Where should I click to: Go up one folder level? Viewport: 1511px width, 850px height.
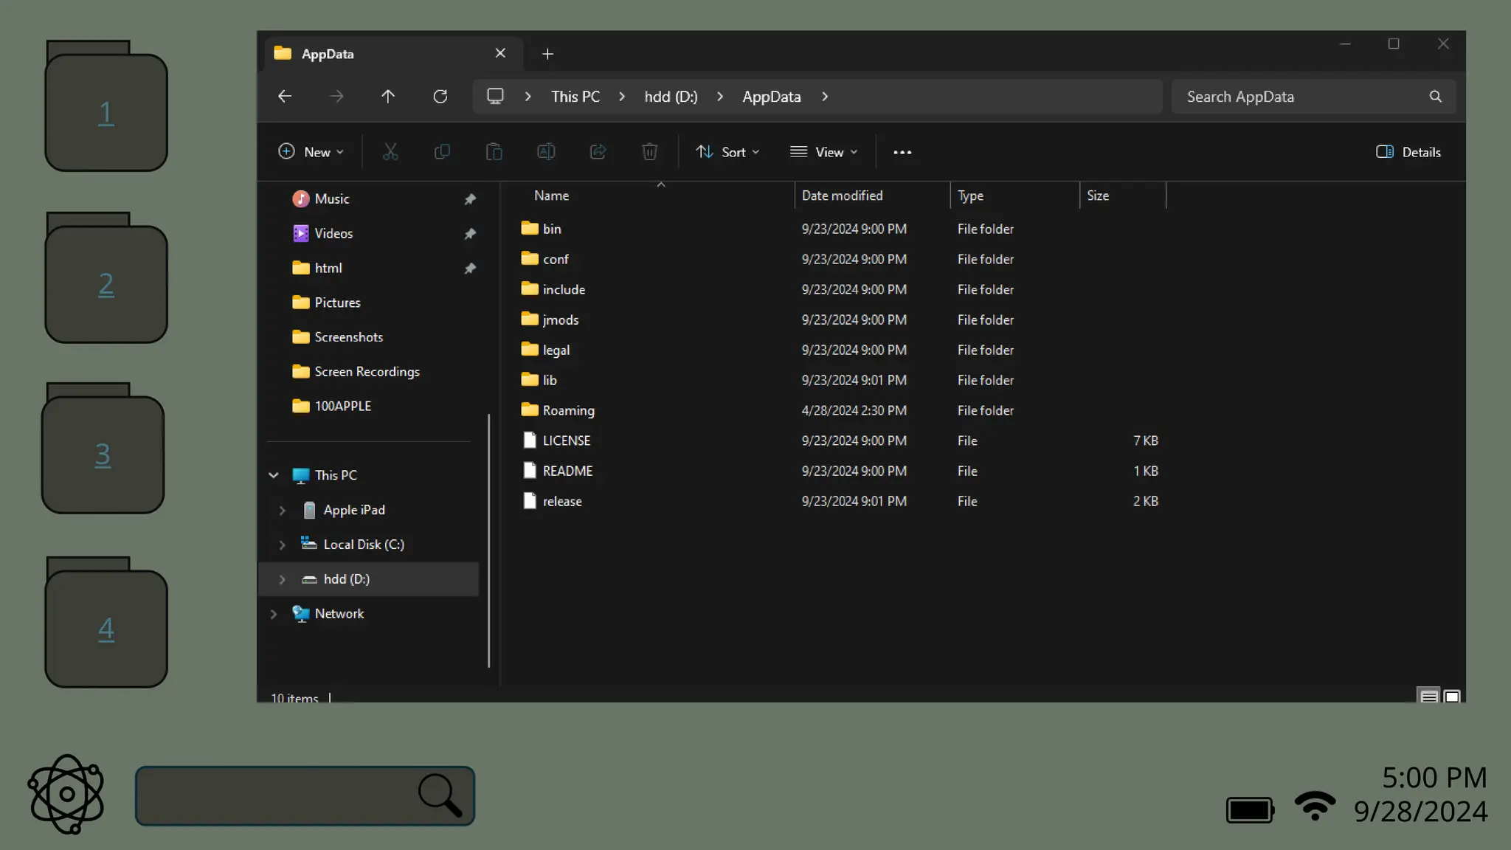pos(388,97)
